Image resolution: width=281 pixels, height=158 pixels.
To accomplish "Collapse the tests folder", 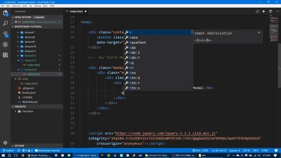I will (x=15, y=79).
